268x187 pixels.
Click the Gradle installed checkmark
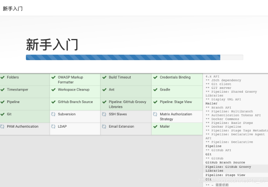coord(155,90)
